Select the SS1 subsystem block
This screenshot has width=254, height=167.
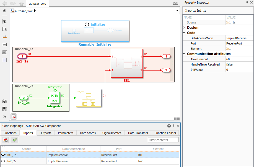point(127,63)
